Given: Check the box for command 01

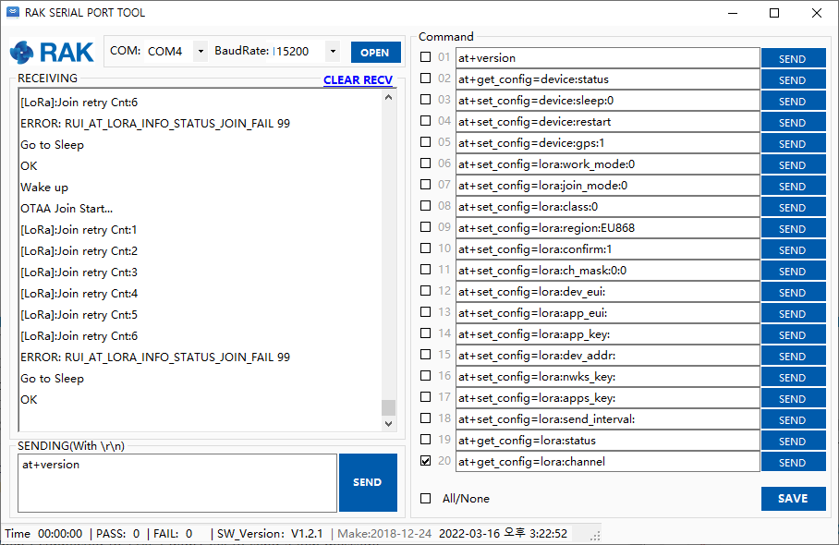Looking at the screenshot, I should (x=425, y=58).
